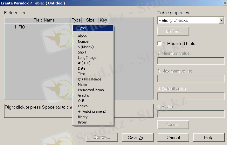Click the Save As... button
Image resolution: width=227 pixels, height=145 pixels.
click(x=138, y=137)
